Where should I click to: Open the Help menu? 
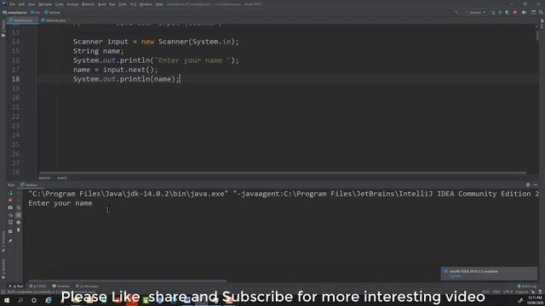pyautogui.click(x=159, y=4)
